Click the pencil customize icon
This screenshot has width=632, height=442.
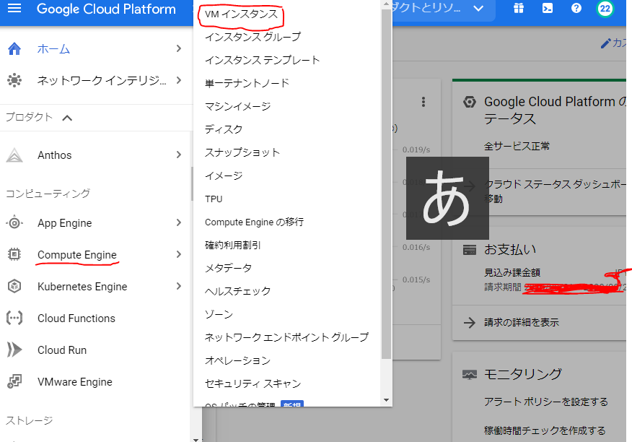(x=605, y=43)
